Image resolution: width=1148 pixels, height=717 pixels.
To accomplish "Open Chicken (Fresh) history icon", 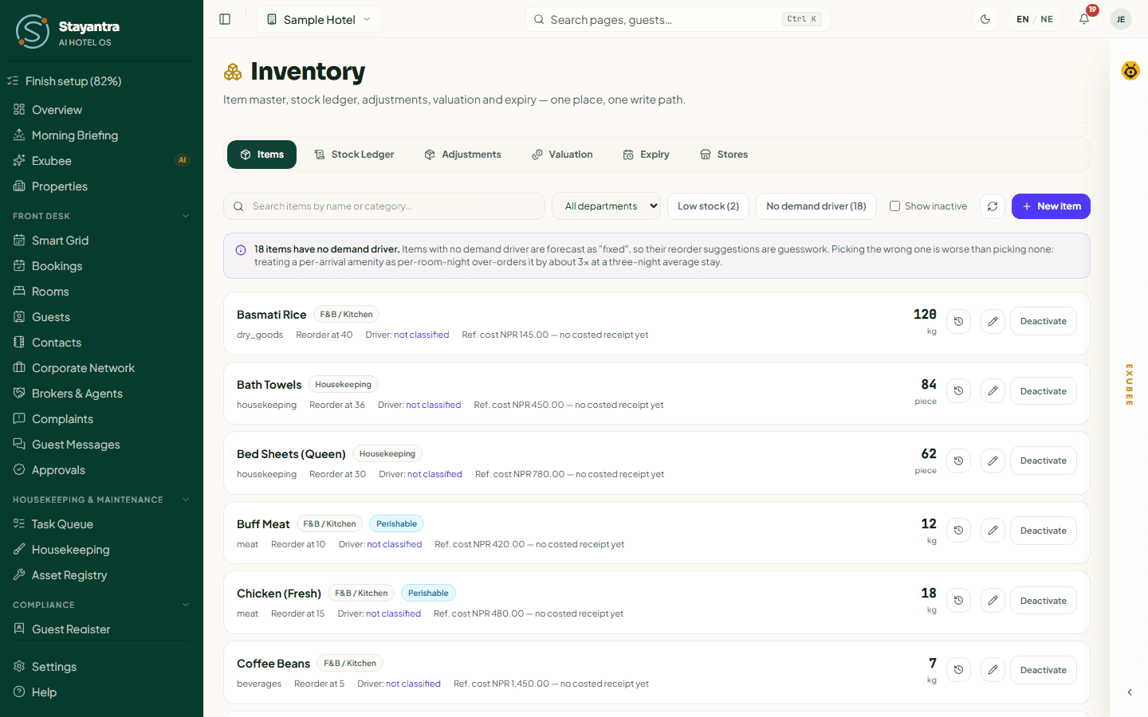I will point(959,601).
